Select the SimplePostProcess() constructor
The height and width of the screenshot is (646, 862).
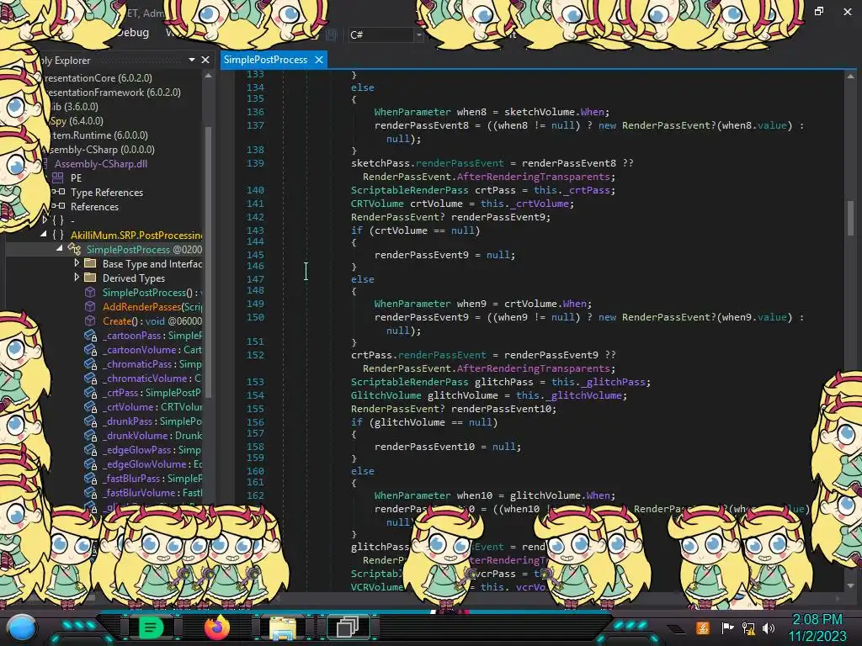[152, 292]
